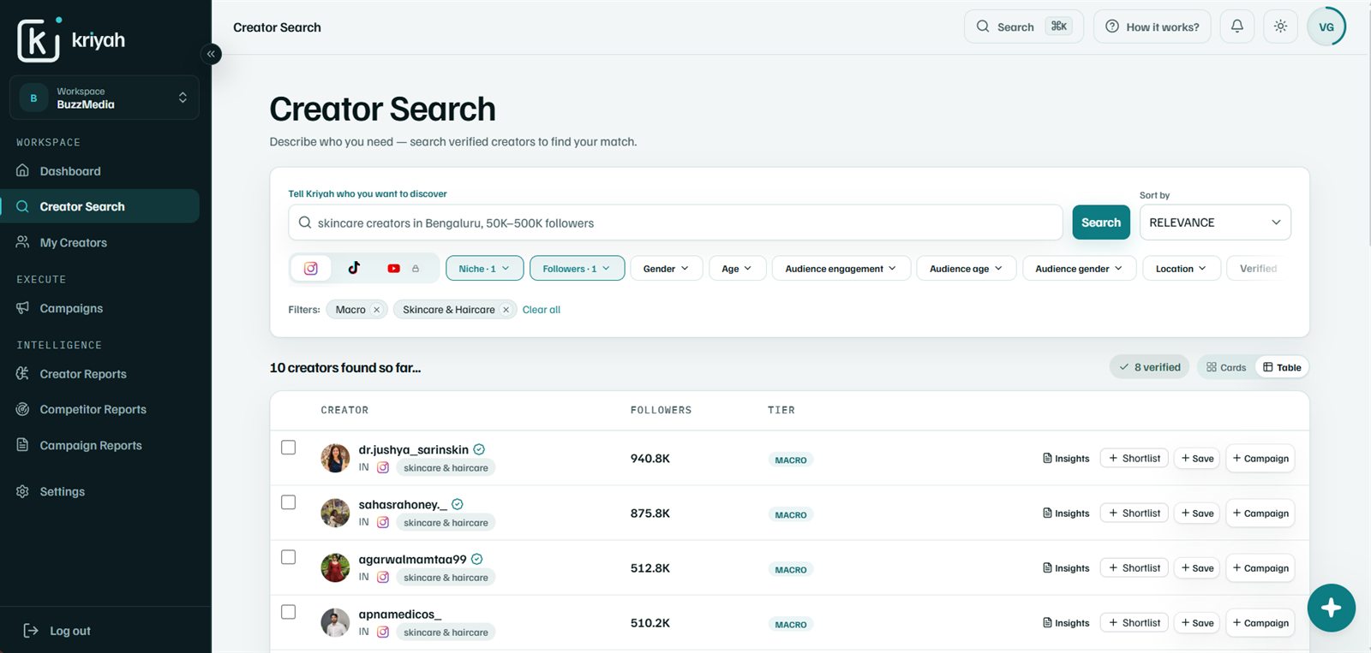Image resolution: width=1371 pixels, height=653 pixels.
Task: Click the teal Search button
Action: click(1101, 223)
